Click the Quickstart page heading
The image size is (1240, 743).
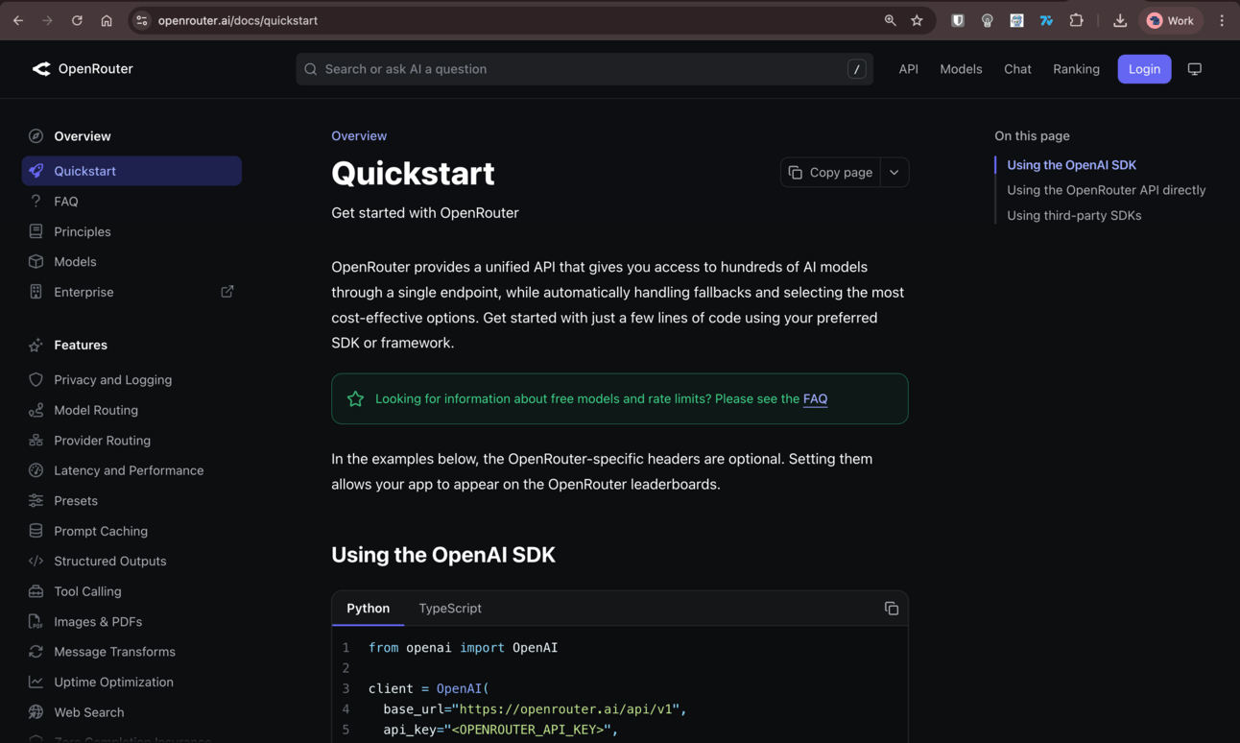coord(413,174)
